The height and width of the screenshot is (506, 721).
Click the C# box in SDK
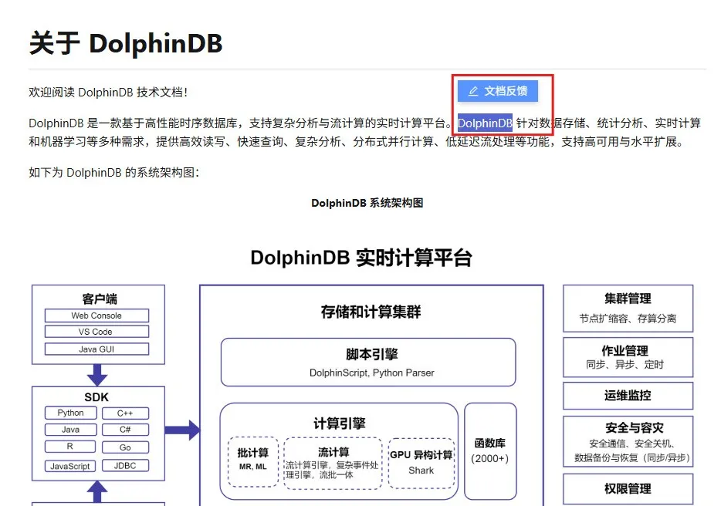point(125,430)
